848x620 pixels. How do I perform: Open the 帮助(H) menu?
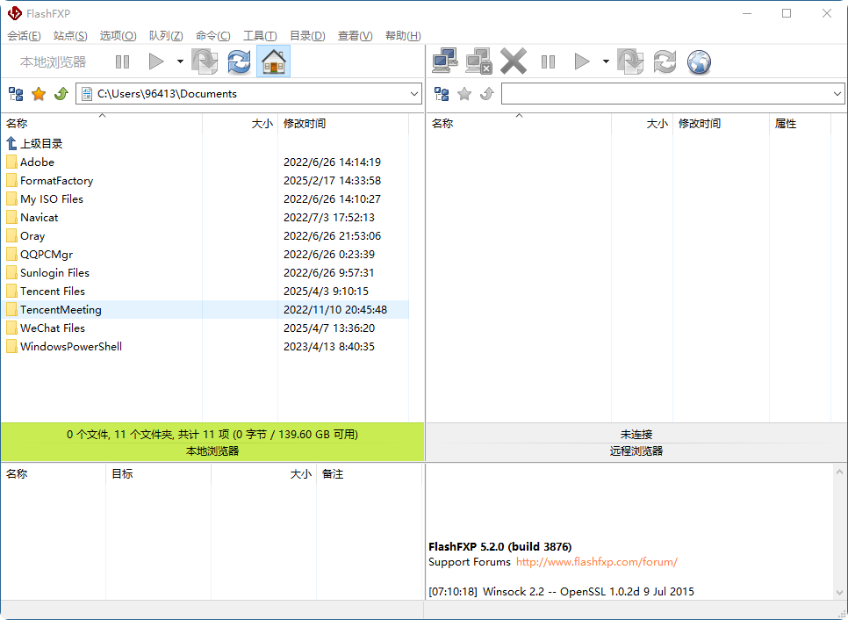pos(403,36)
